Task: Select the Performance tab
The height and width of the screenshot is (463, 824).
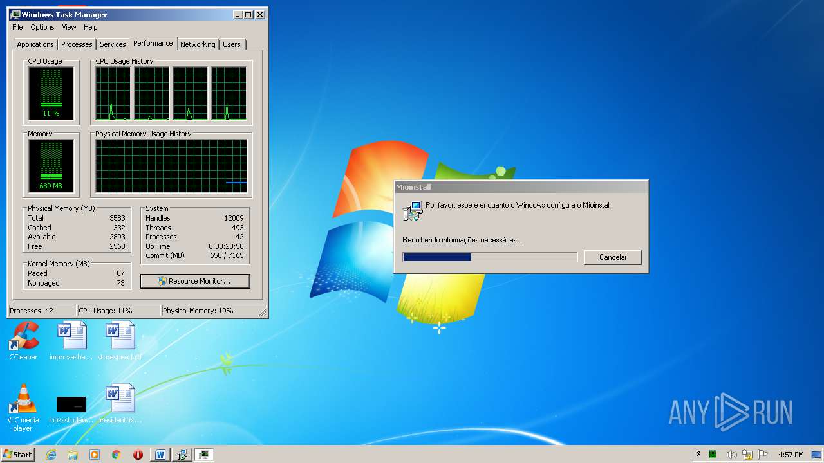Action: [x=153, y=43]
